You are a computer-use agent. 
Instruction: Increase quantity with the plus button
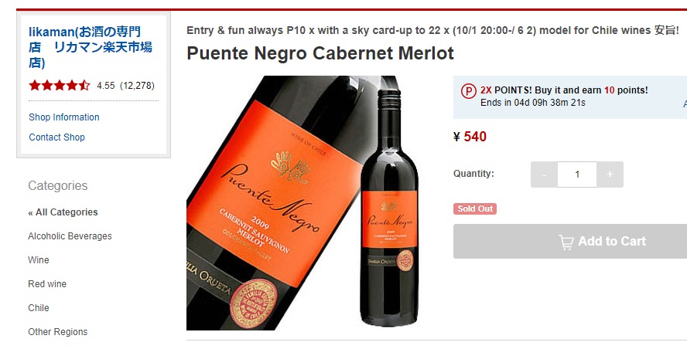610,174
